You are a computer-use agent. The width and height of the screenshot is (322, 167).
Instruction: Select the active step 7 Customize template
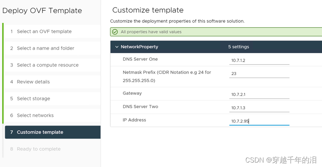tap(52, 132)
